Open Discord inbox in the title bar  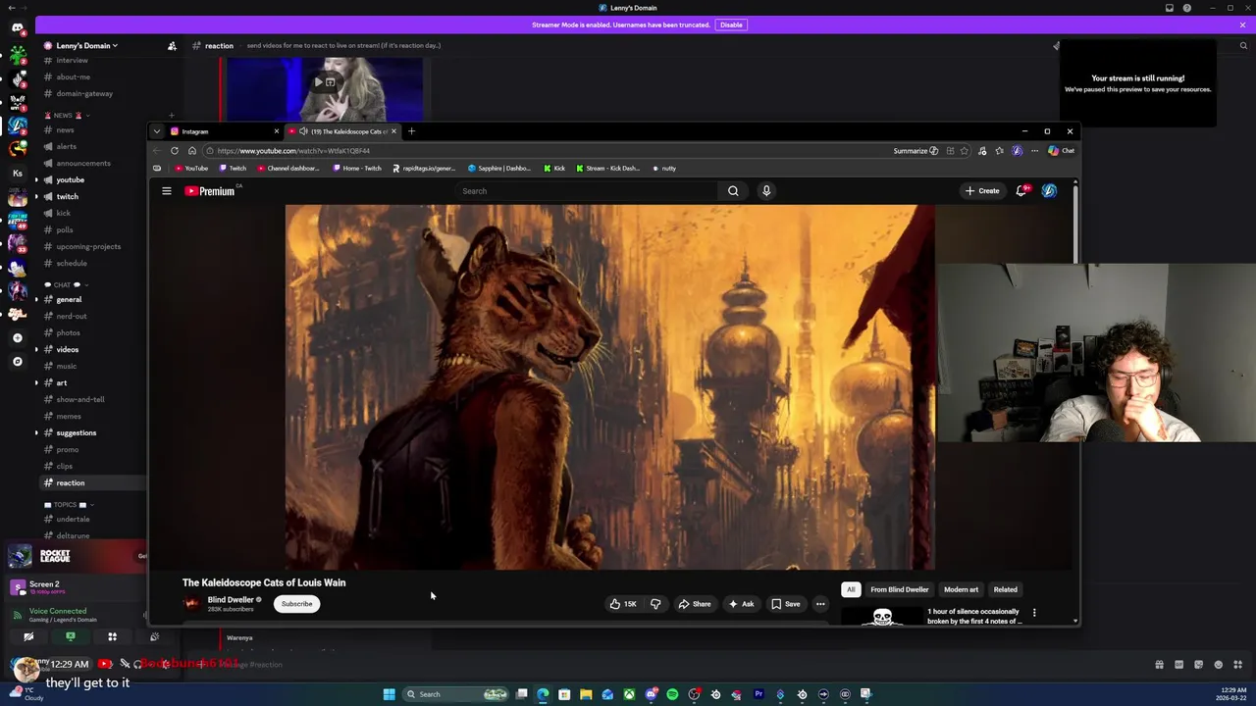1170,8
